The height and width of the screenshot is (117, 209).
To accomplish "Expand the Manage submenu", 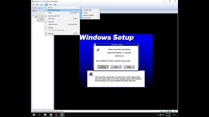I will tap(62, 28).
